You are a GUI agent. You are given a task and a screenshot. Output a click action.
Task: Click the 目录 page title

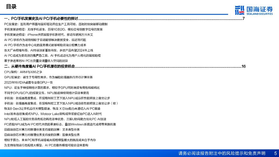[x=11, y=7]
